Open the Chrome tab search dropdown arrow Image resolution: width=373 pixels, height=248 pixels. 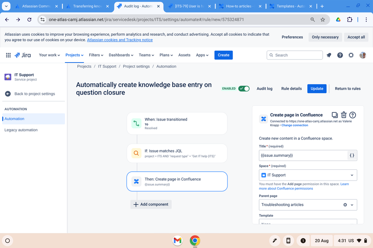(6, 6)
